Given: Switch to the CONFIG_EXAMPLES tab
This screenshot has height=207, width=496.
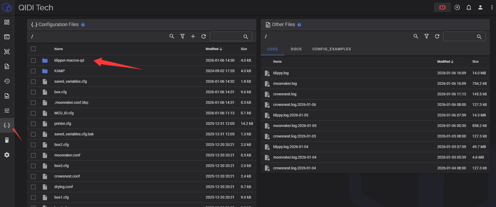Looking at the screenshot, I should coord(331,49).
